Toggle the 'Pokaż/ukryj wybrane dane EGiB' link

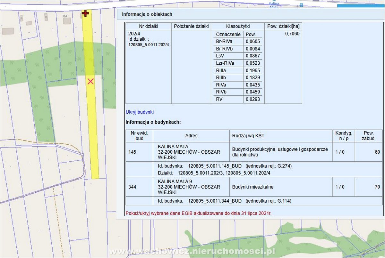click(199, 213)
